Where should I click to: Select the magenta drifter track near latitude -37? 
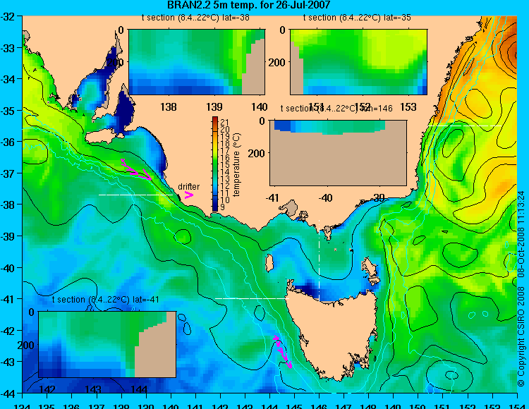[x=136, y=170]
